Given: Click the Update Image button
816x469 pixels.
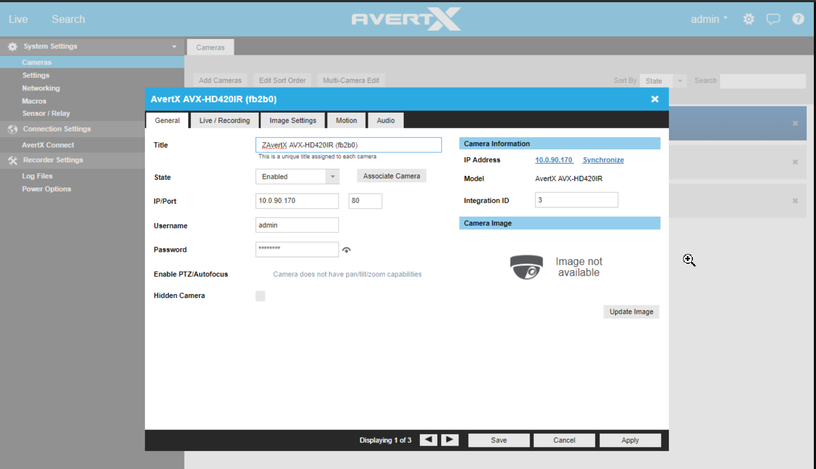Looking at the screenshot, I should point(632,311).
